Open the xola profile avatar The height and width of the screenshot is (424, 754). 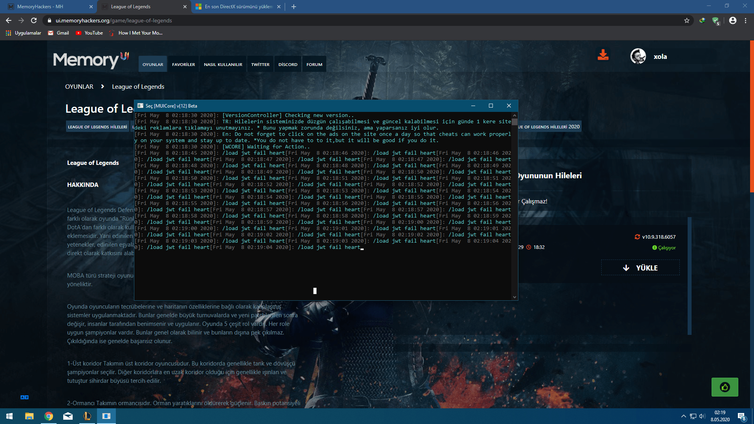(x=638, y=56)
